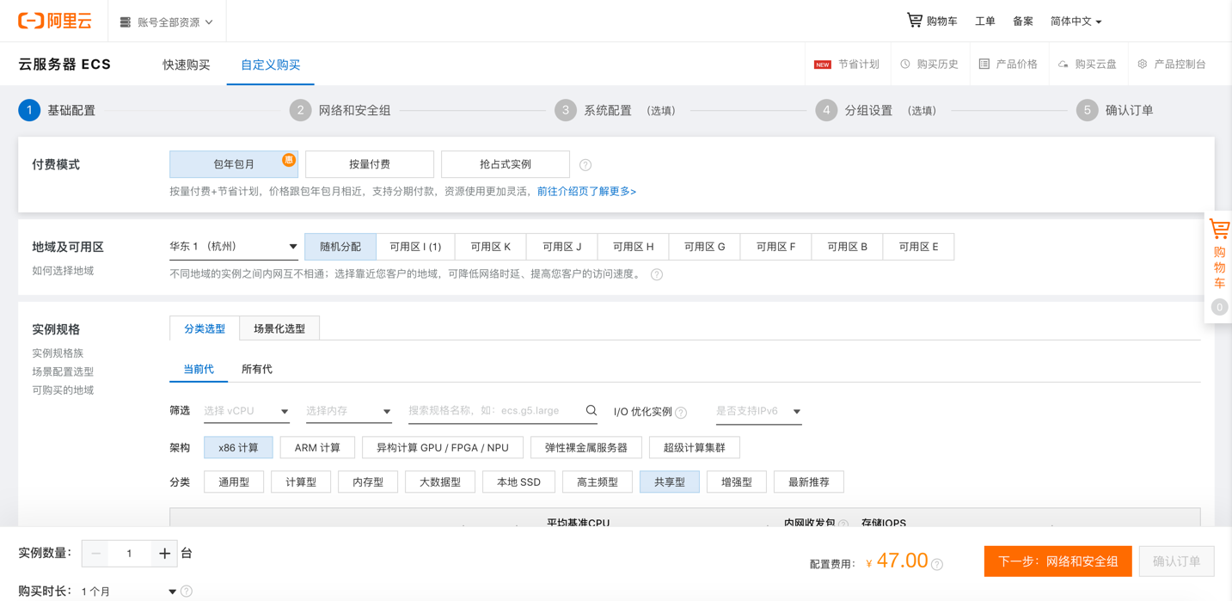Click the 节省计划 NEW badge icon
This screenshot has width=1232, height=601.
click(x=823, y=64)
